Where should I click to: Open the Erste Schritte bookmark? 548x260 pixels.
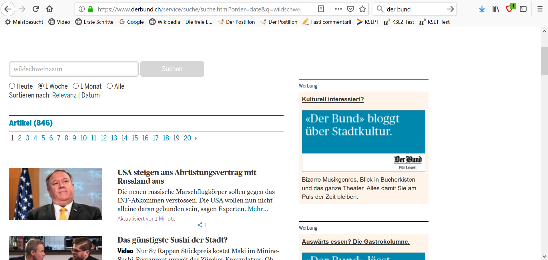pyautogui.click(x=94, y=22)
